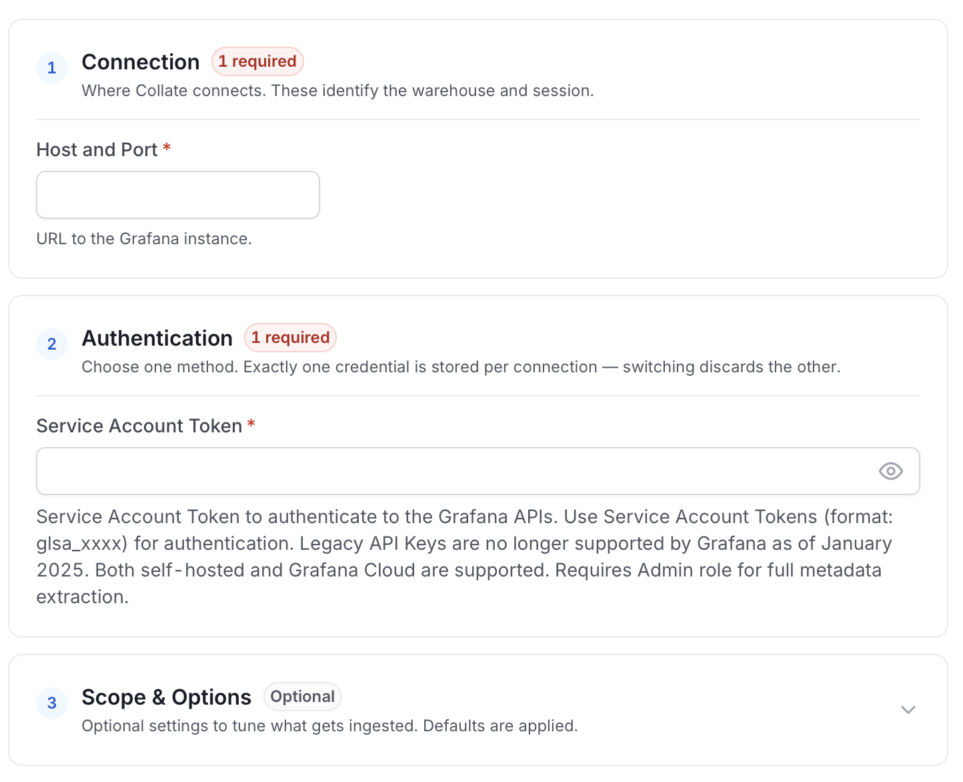Image resolution: width=963 pixels, height=782 pixels.
Task: Click the Authentication '1 required' badge
Action: [290, 338]
